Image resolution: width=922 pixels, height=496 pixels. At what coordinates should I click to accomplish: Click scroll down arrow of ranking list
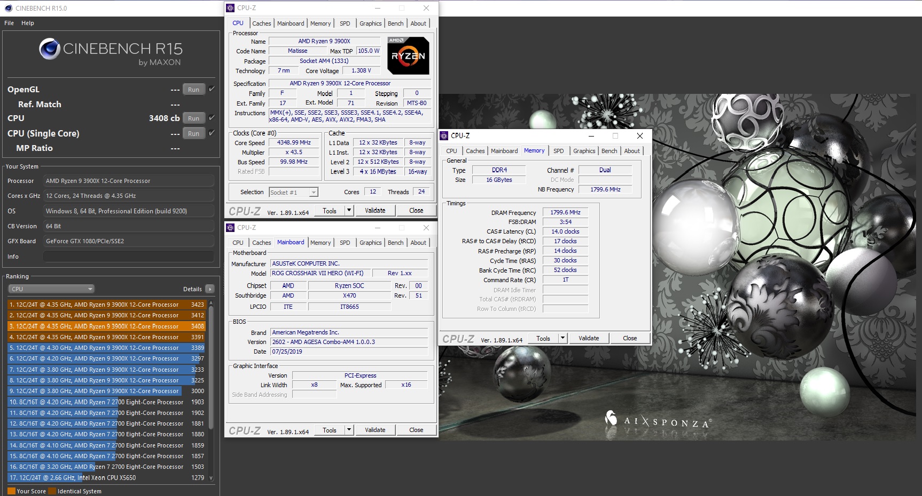[211, 478]
